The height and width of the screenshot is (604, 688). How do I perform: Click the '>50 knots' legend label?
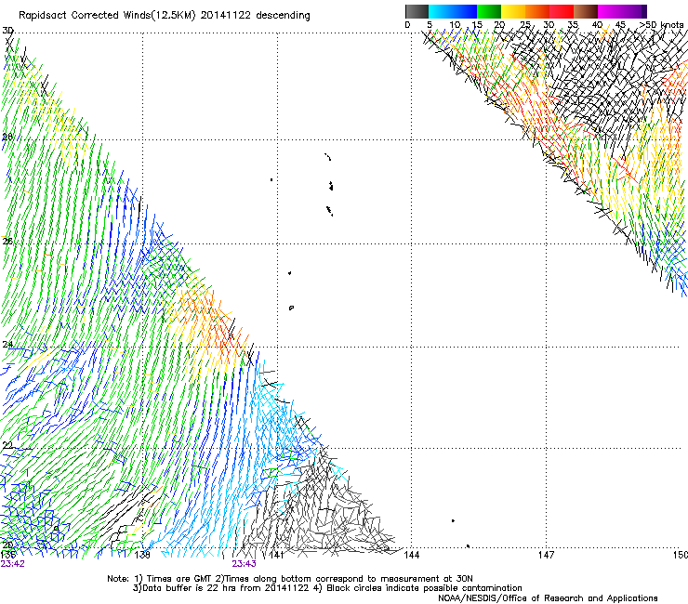[x=662, y=24]
